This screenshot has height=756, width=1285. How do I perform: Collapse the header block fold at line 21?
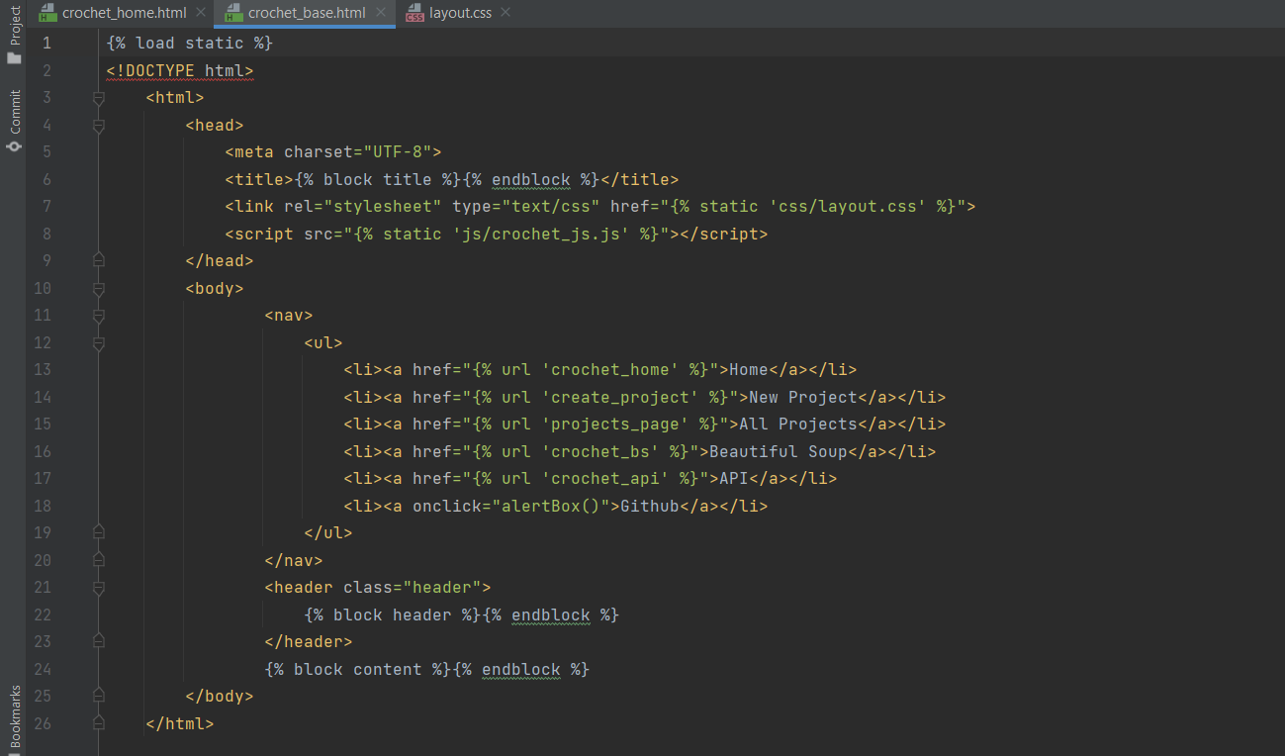pos(97,587)
